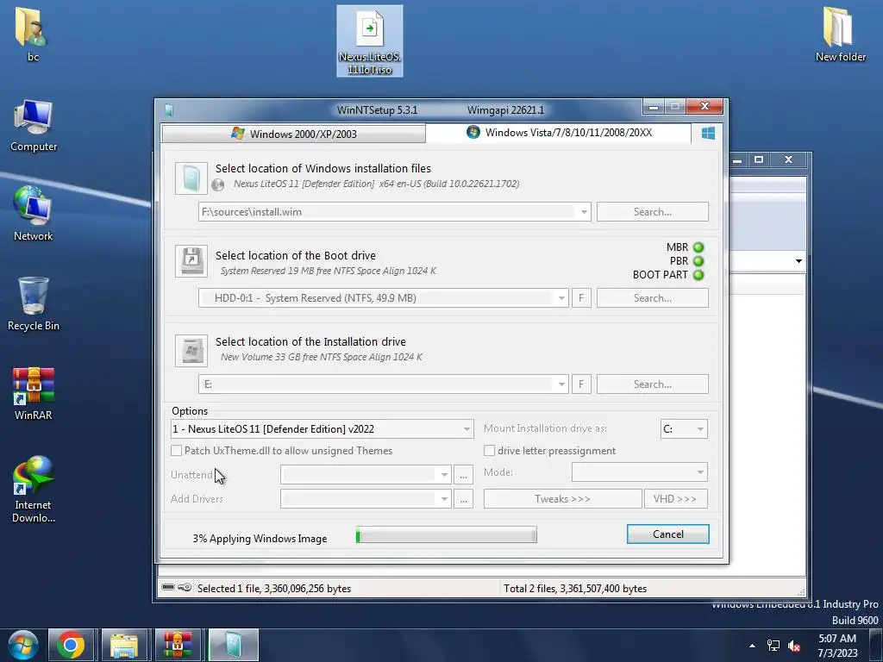Cancel the image applying process

(x=668, y=534)
